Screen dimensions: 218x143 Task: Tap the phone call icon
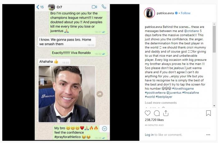tap(104, 7)
